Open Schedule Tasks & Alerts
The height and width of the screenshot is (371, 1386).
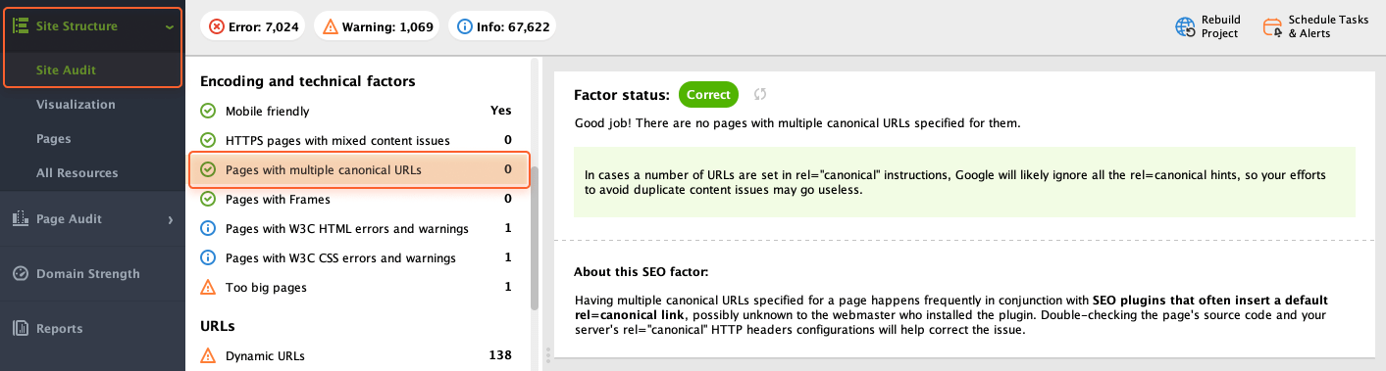(1328, 26)
